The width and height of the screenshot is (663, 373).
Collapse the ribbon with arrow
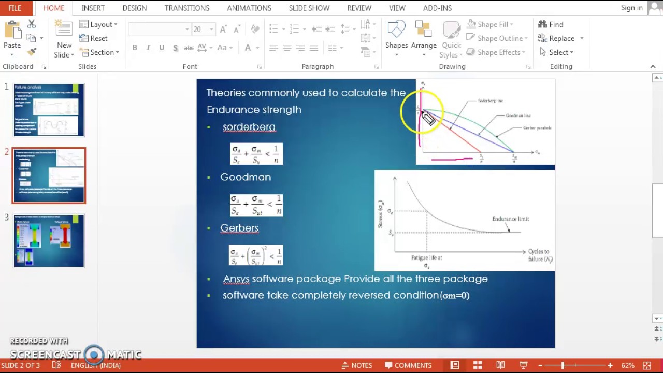click(x=653, y=66)
